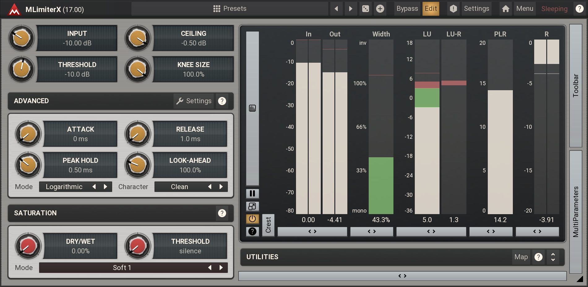This screenshot has width=588, height=287.
Task: Click the add preset plus icon
Action: click(380, 9)
